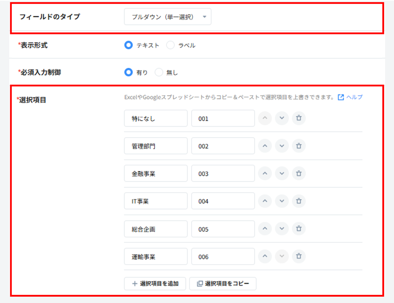Viewport: 394px width, 303px height.
Task: Open the ヘルプ link
Action: click(x=350, y=97)
